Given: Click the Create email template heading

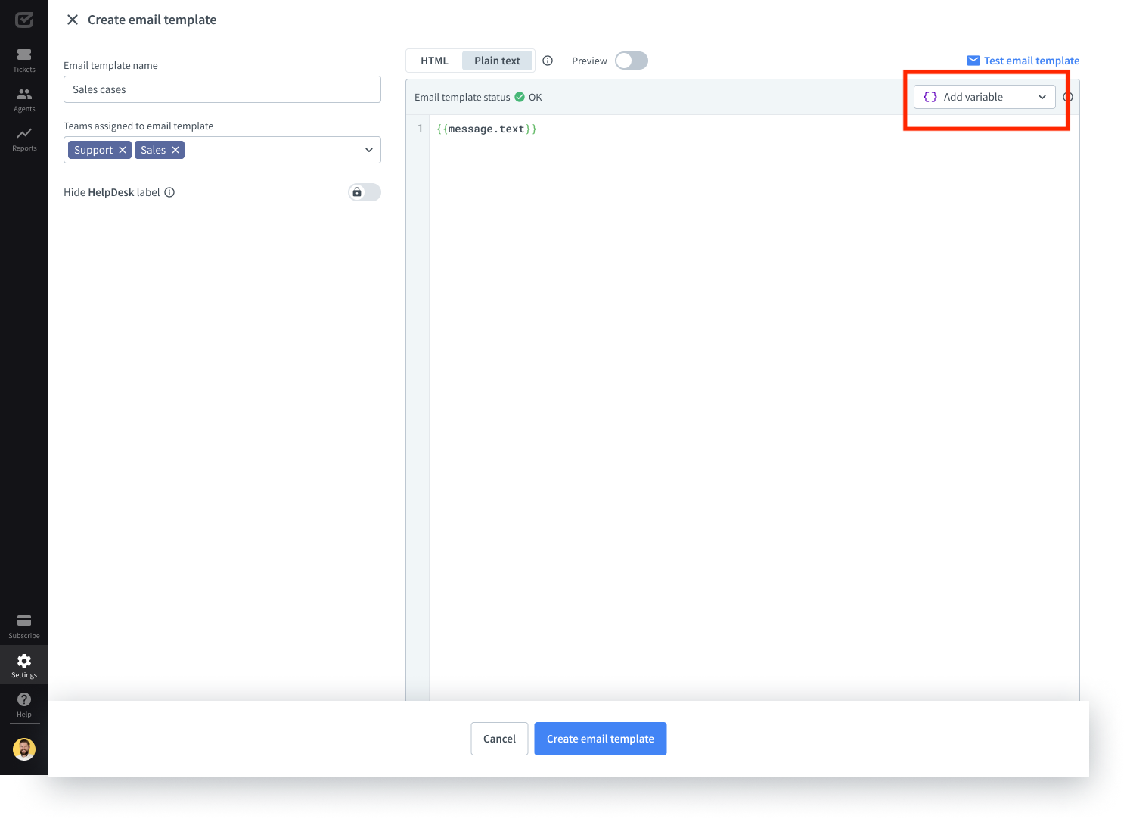Looking at the screenshot, I should click(152, 20).
